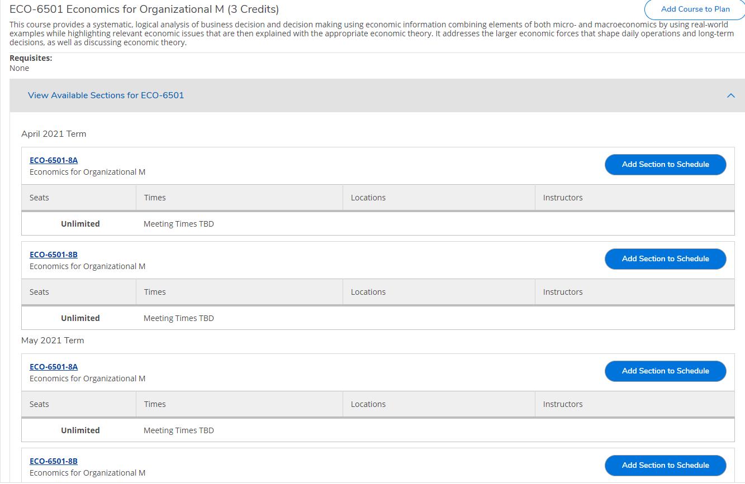Click Meeting Times TBD for April 8A section
Image resolution: width=745 pixels, height=484 pixels.
click(179, 224)
